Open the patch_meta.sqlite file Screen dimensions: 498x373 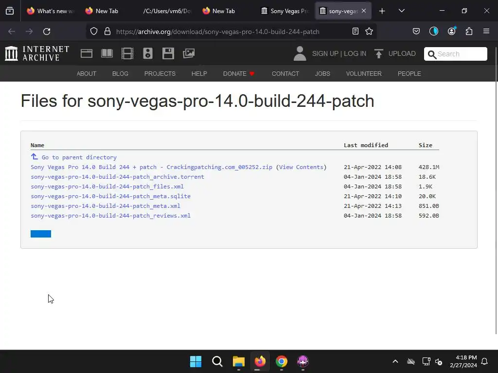click(x=110, y=196)
